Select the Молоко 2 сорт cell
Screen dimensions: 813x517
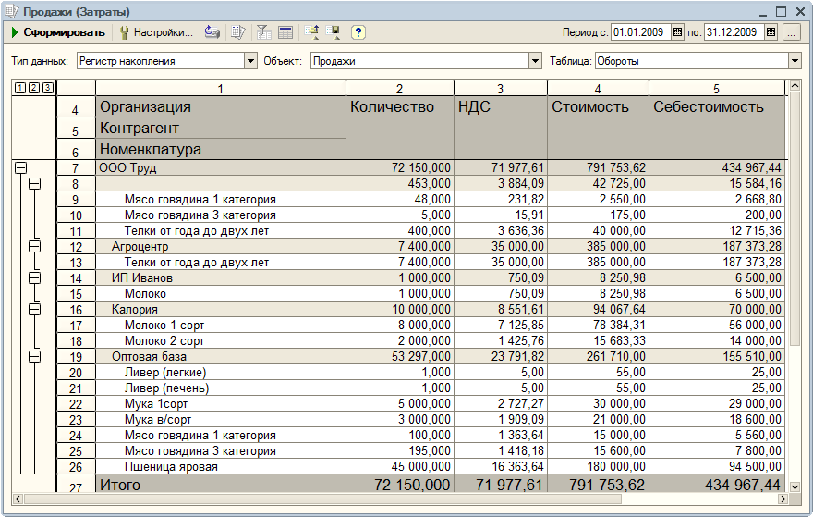(221, 340)
